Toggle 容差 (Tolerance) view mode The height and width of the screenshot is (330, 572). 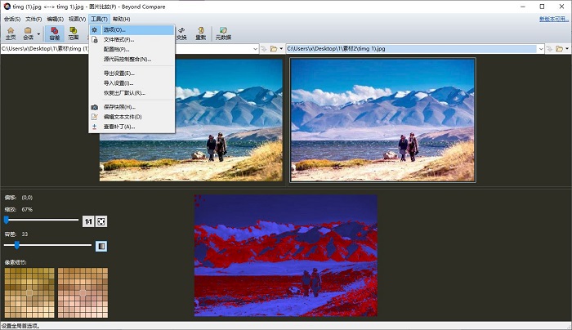point(55,33)
